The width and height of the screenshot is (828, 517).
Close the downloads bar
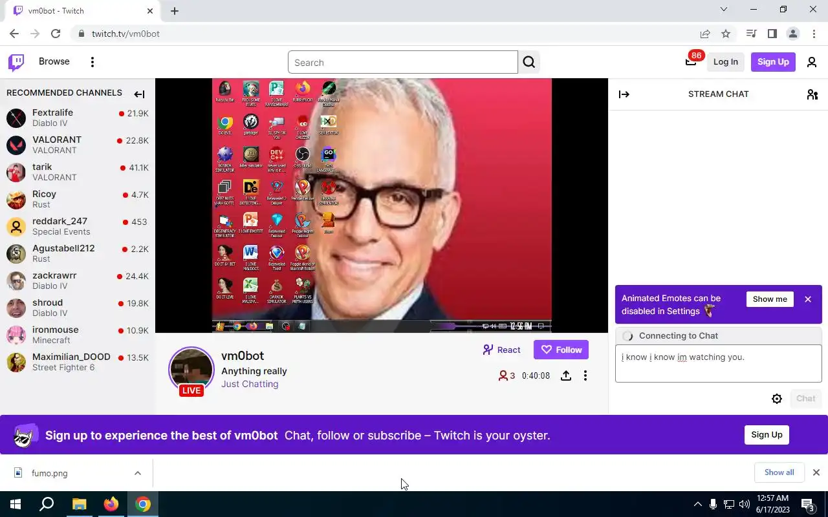[x=816, y=472]
